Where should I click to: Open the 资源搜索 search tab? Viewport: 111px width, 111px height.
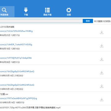(x=7, y=12)
